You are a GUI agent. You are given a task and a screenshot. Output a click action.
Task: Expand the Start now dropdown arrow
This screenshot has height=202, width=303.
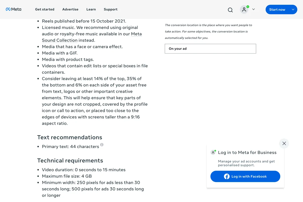point(293,10)
